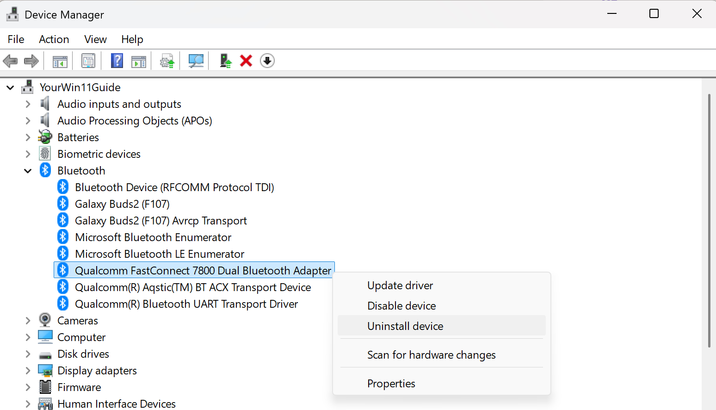Choose Uninstall device from the context menu
The width and height of the screenshot is (716, 410).
(405, 326)
